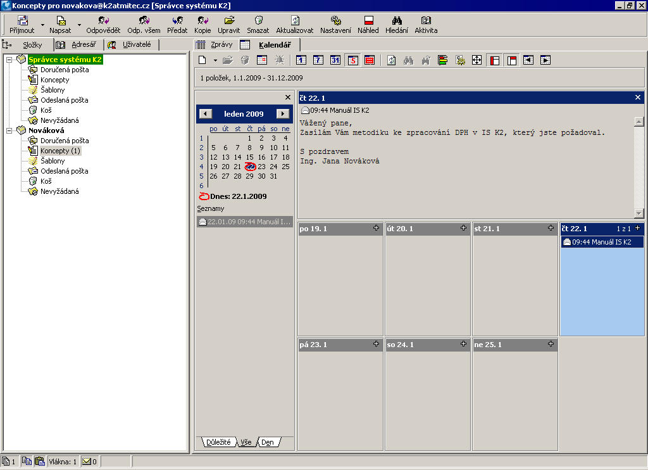The image size is (648, 470).
Task: Open Koš folder under Nováková
Action: (46, 181)
